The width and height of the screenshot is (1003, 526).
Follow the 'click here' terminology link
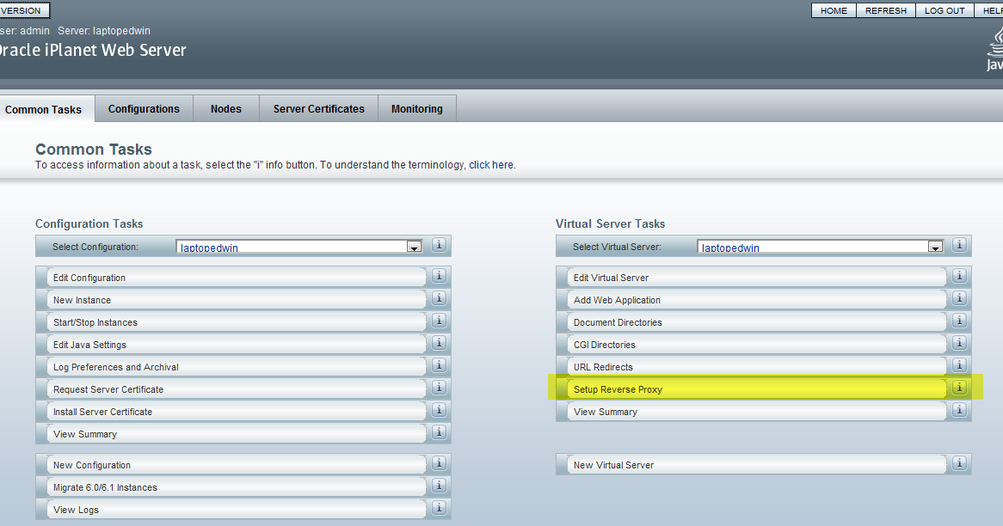[x=491, y=165]
